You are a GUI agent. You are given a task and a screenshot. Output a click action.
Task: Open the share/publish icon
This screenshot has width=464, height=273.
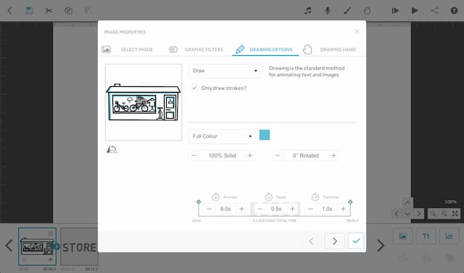coord(434,11)
